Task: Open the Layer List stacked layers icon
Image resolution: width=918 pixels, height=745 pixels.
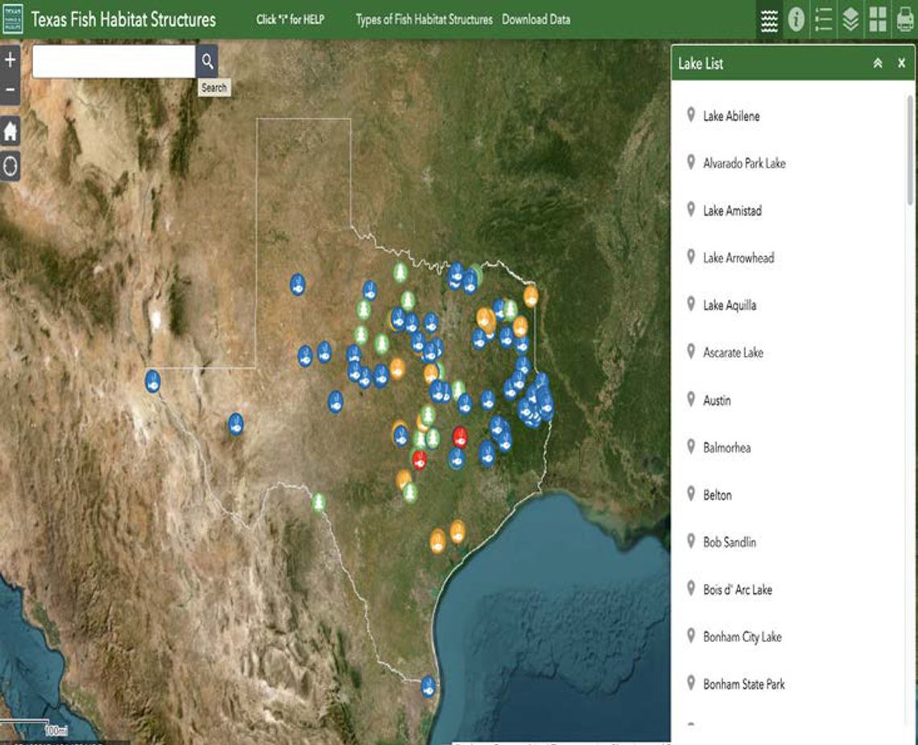Action: click(x=850, y=20)
